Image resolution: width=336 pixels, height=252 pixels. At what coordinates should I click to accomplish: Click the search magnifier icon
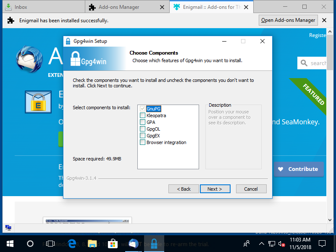click(304, 63)
